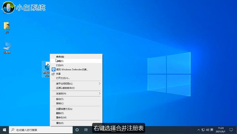This screenshot has width=237, height=134.
Task: Select the 此电脑 desktop icon
Action: point(7,47)
